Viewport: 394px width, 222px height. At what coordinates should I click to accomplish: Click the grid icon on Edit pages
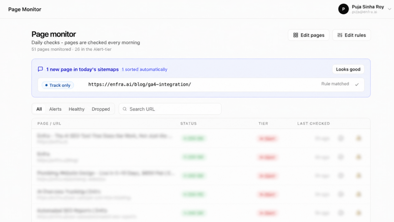(296, 35)
